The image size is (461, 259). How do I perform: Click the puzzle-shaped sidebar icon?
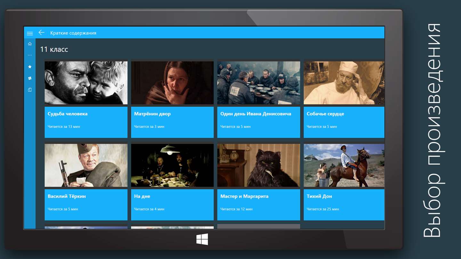(30, 78)
